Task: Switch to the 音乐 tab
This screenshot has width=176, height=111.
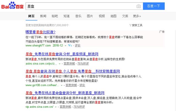Action: click(78, 16)
